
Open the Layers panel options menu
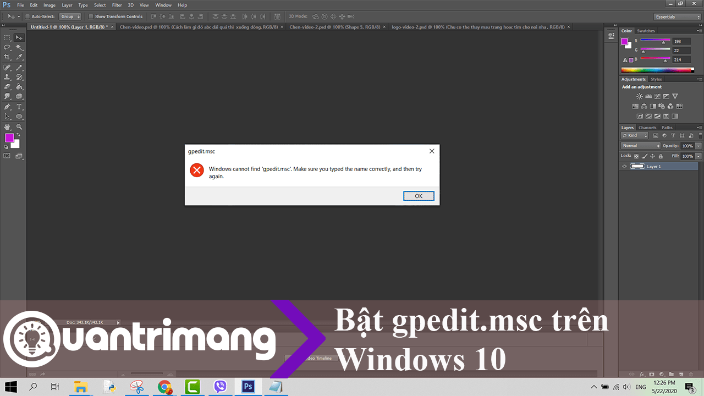pos(699,128)
